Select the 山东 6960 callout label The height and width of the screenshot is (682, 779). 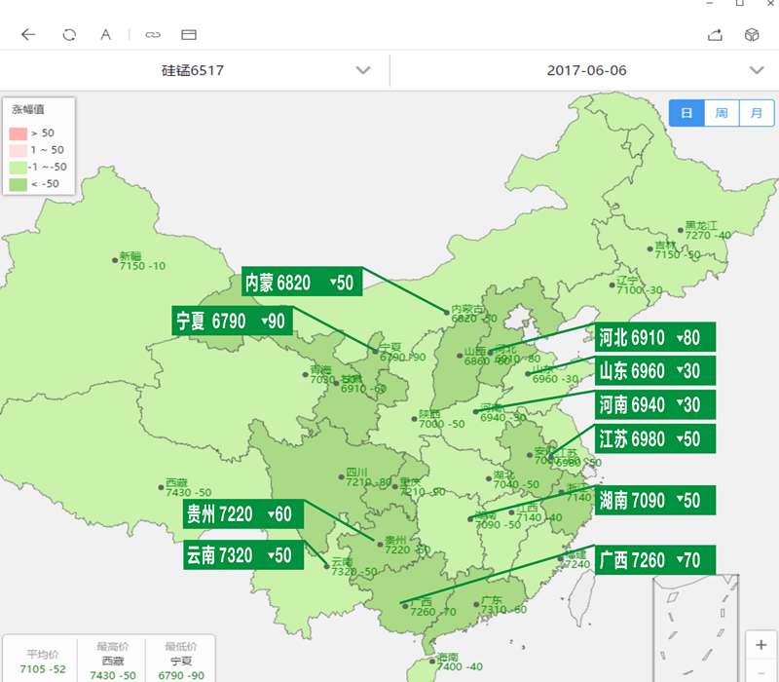[x=655, y=370]
